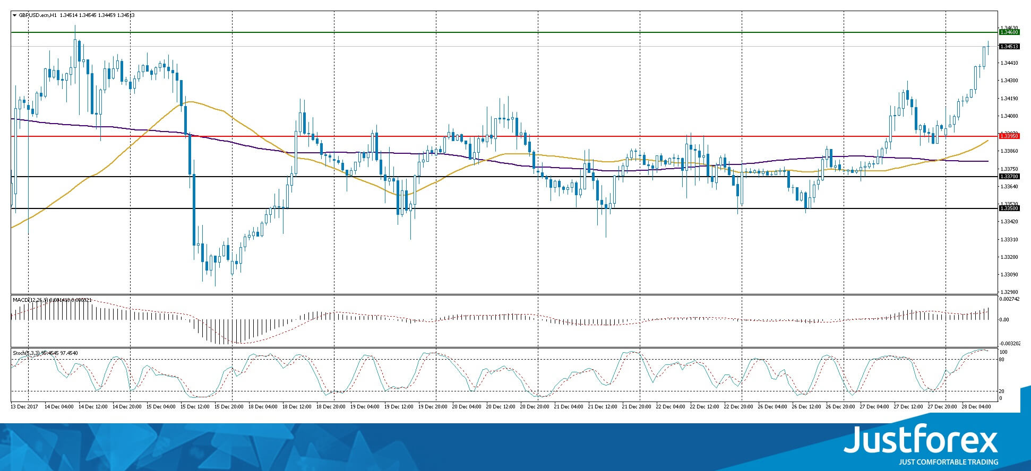1031x471 pixels.
Task: Click the 15 Dec 12:00 time label
Action: coord(195,407)
